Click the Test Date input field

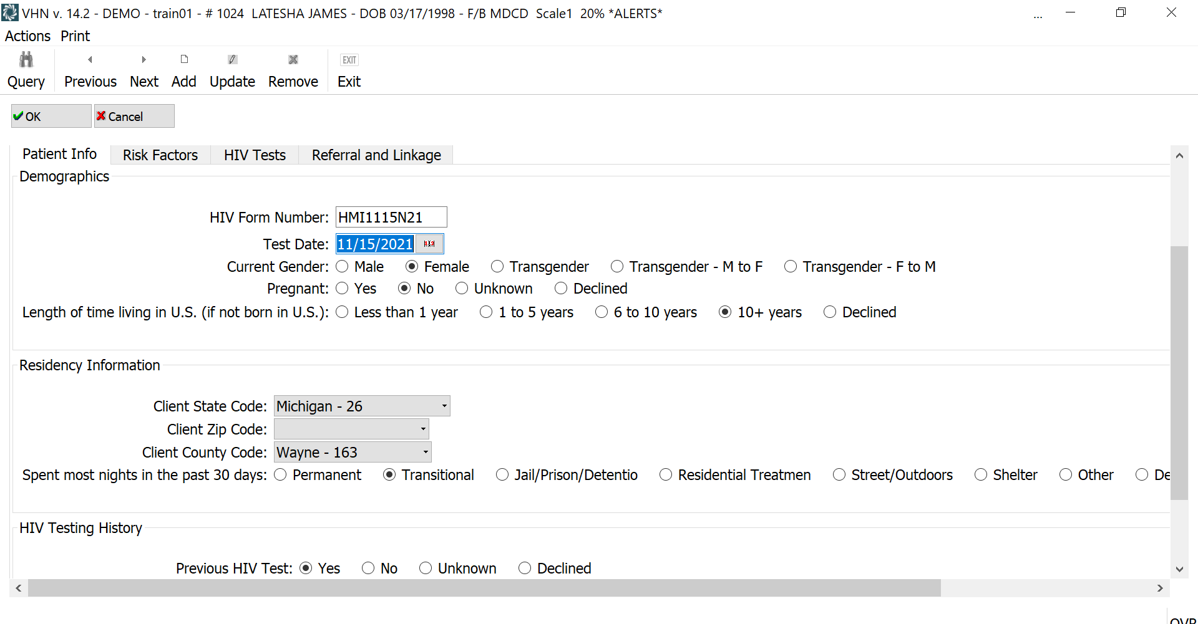(375, 244)
